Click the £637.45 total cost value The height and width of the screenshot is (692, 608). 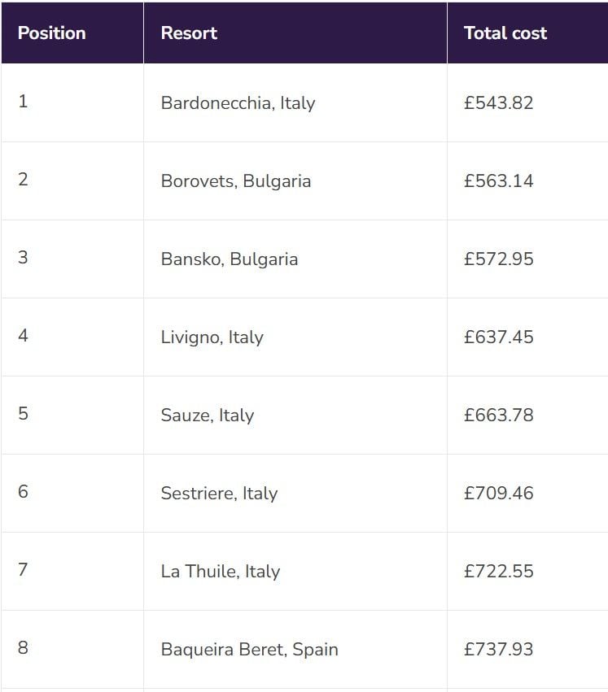[x=499, y=337]
